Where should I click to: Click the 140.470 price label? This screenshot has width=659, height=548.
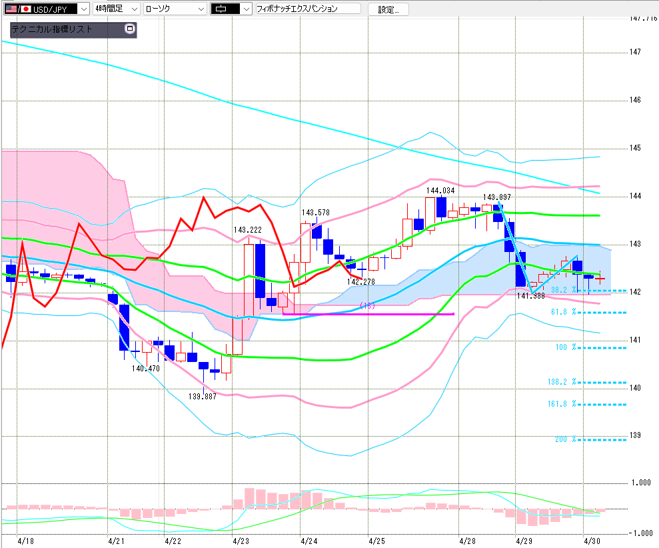click(x=146, y=369)
